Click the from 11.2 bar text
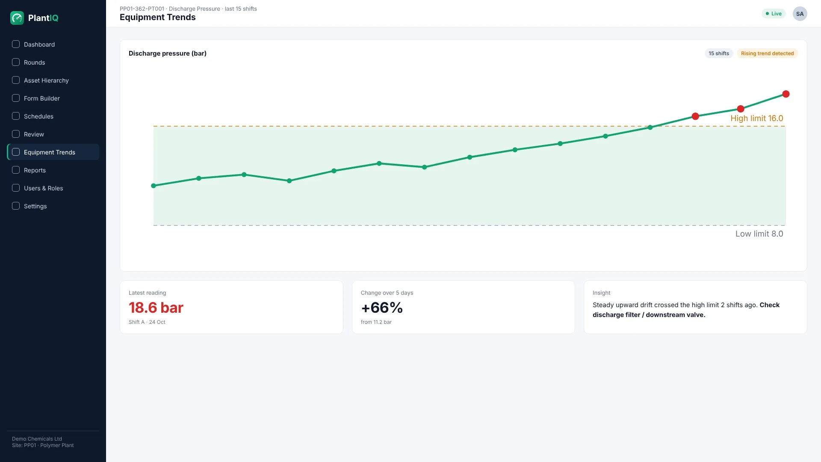 [376, 322]
